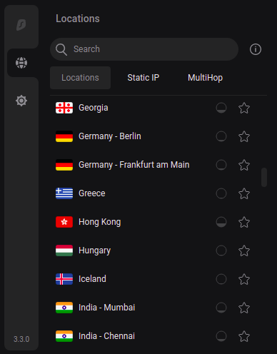Switch to the MultiHop tab

click(x=205, y=78)
